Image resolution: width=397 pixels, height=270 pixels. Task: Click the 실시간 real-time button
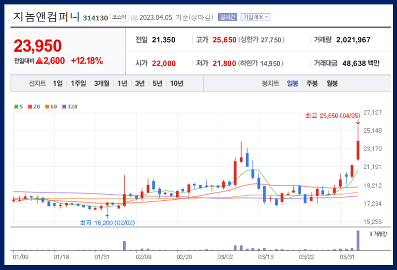pyautogui.click(x=227, y=17)
